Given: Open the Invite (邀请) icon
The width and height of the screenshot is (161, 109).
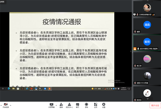Looking at the screenshot, I should tap(61, 104).
